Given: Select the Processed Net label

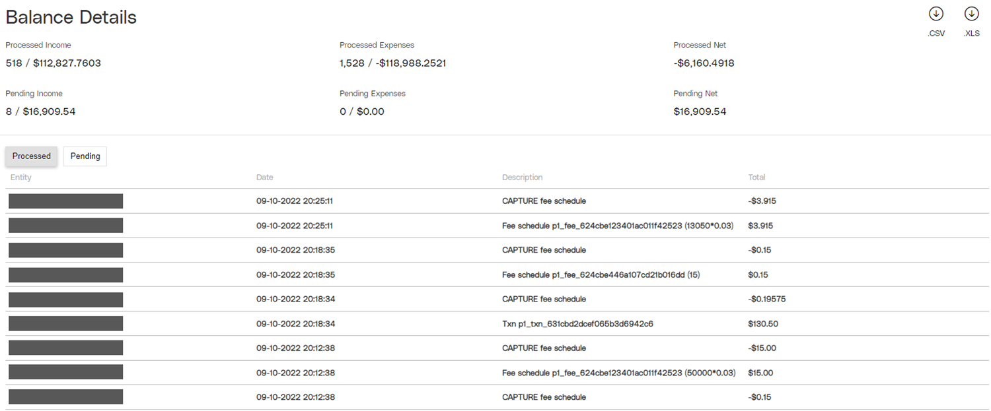Looking at the screenshot, I should 700,46.
